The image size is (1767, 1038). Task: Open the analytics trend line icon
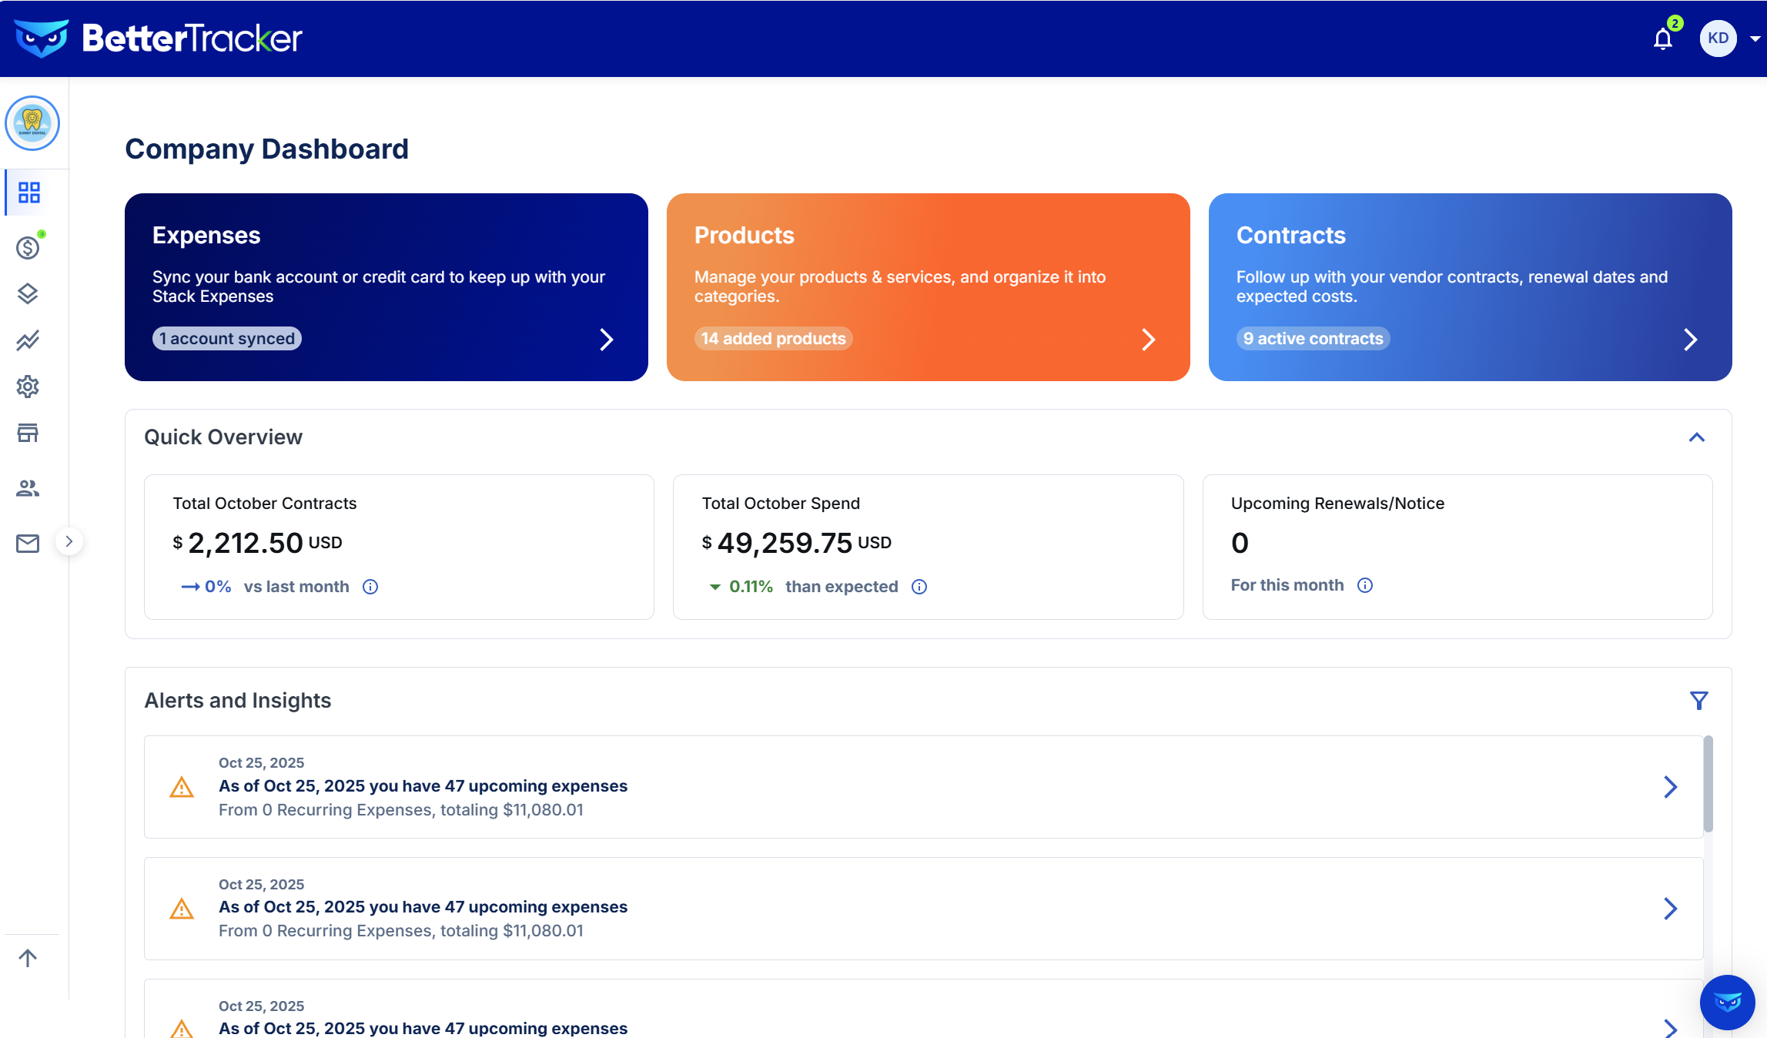(28, 340)
